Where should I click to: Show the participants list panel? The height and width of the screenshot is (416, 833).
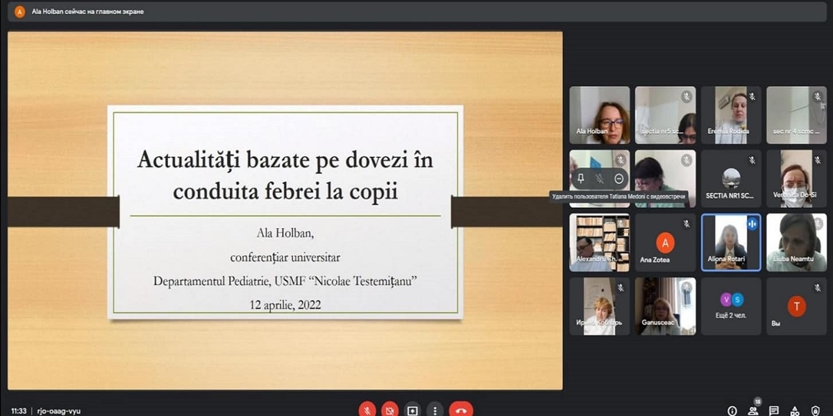click(x=752, y=410)
